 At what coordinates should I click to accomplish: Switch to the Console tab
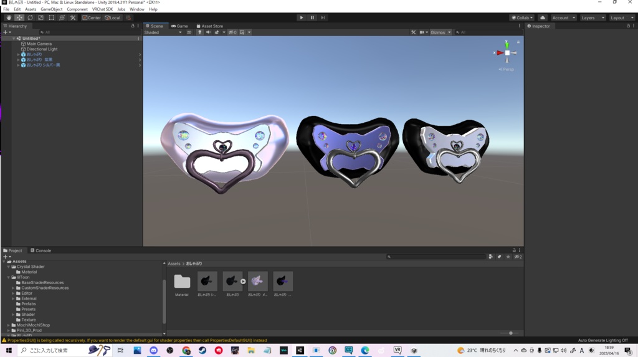tap(40, 250)
